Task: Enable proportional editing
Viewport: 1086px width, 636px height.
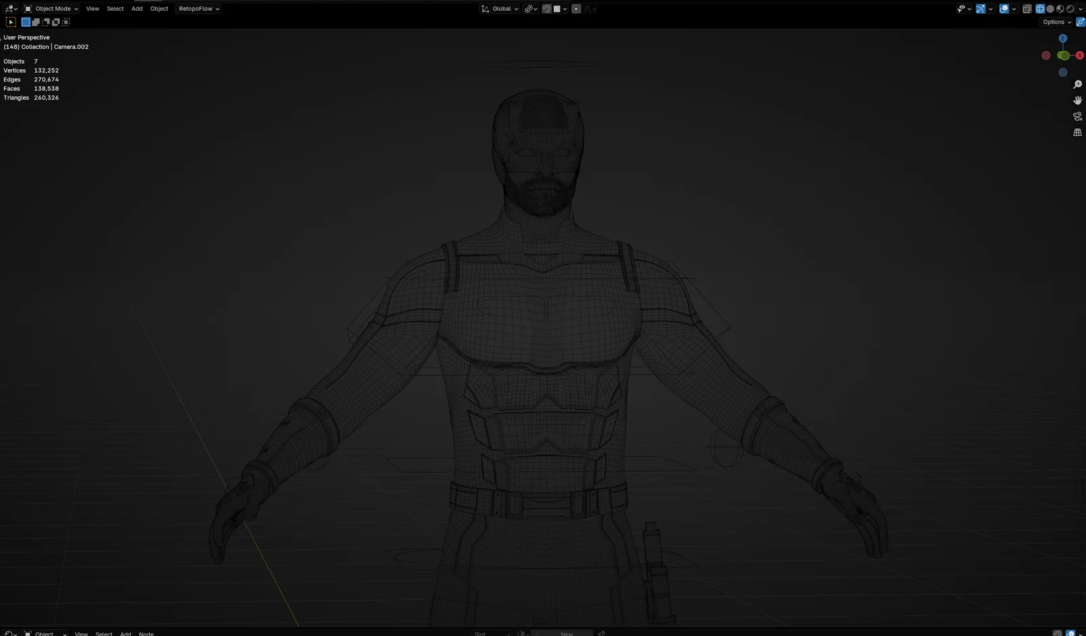Action: [x=576, y=8]
